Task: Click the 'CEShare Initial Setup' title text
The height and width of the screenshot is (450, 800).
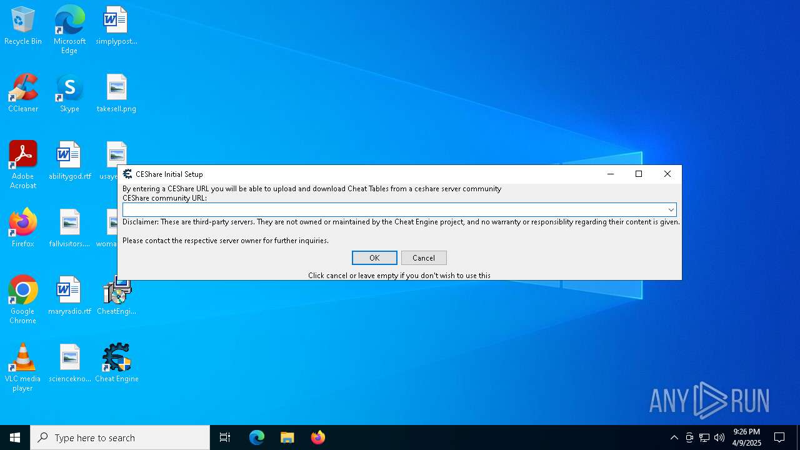Action: pyautogui.click(x=169, y=174)
